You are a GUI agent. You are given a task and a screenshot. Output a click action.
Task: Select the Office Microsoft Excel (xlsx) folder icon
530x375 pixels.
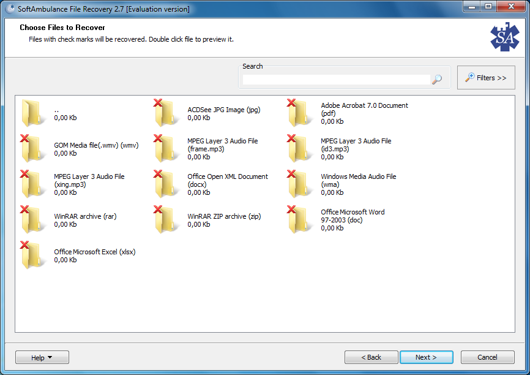(x=33, y=255)
